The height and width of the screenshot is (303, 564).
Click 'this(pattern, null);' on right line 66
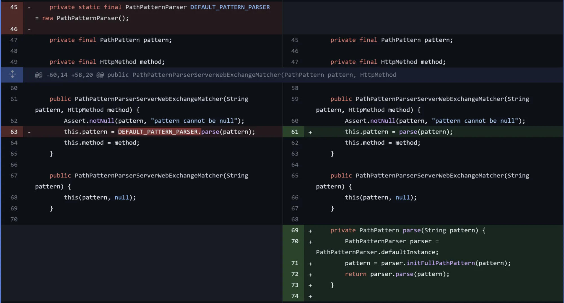pos(381,197)
